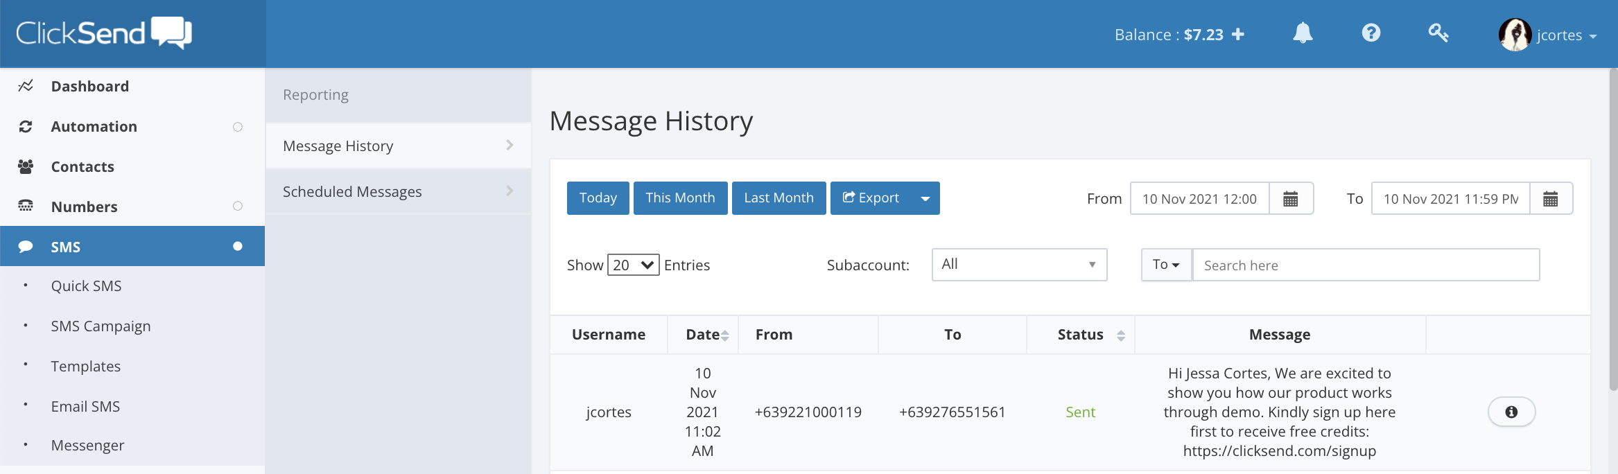Click the jcortes profile avatar

pos(1515,35)
